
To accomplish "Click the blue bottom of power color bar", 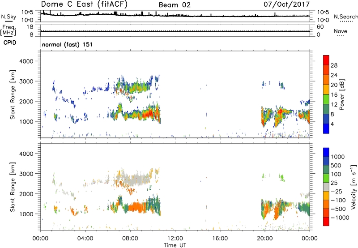I will pos(326,128).
